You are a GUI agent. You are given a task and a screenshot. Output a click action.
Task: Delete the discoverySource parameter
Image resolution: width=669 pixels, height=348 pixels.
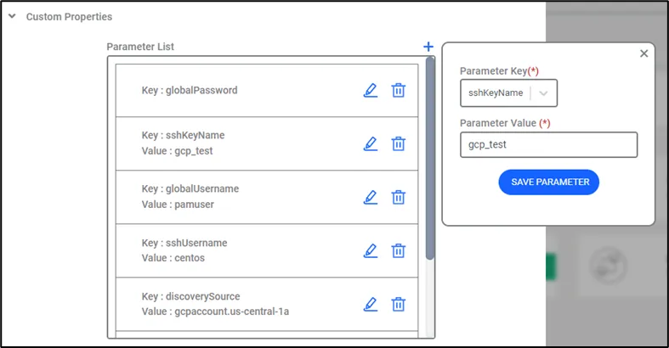(399, 304)
